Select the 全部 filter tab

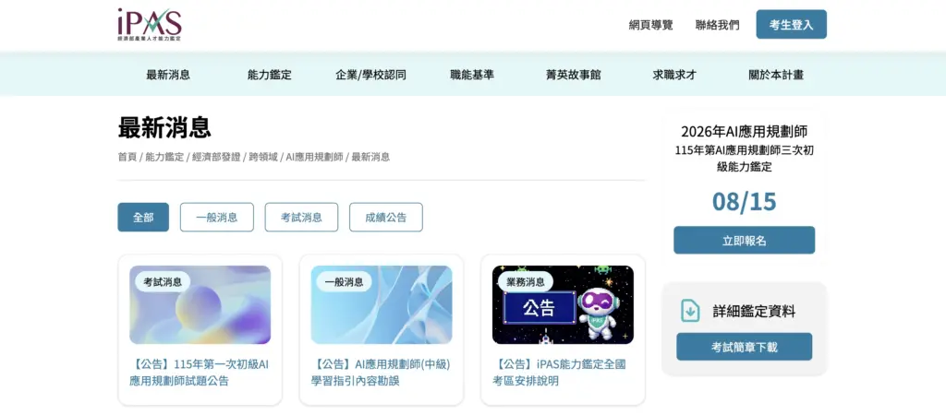(x=143, y=218)
